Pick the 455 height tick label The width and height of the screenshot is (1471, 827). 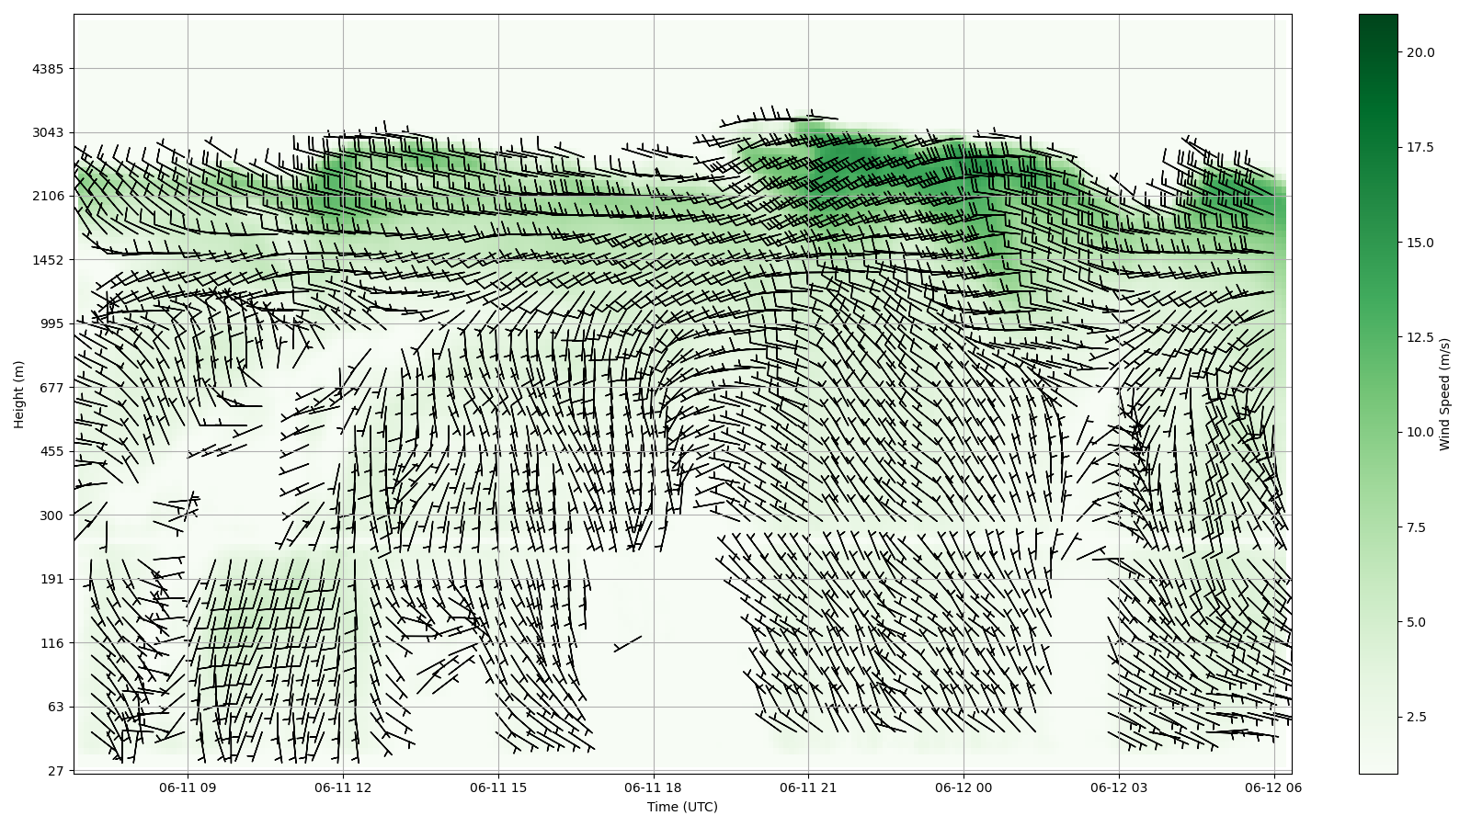[x=51, y=451]
